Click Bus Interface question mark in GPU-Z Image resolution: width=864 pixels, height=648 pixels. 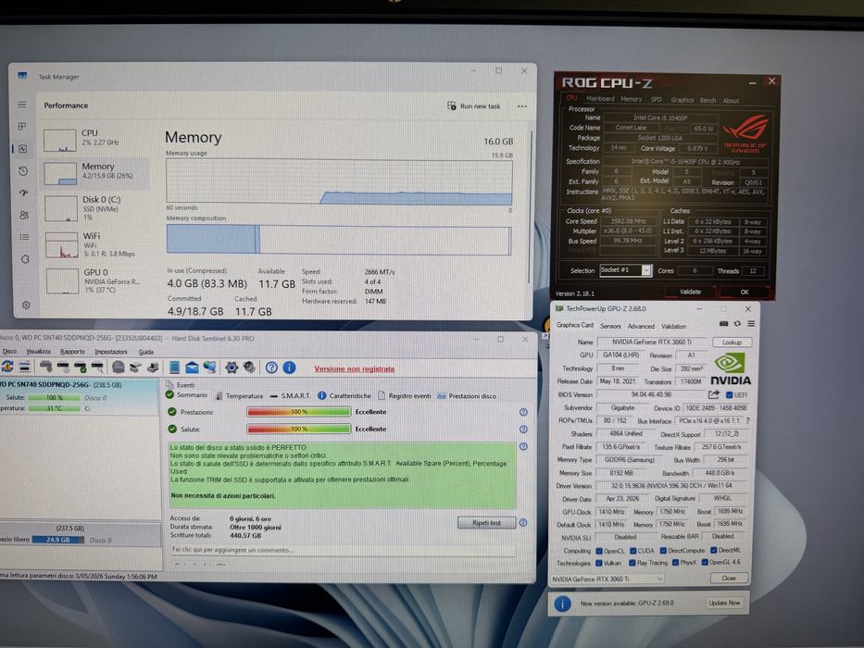(747, 420)
